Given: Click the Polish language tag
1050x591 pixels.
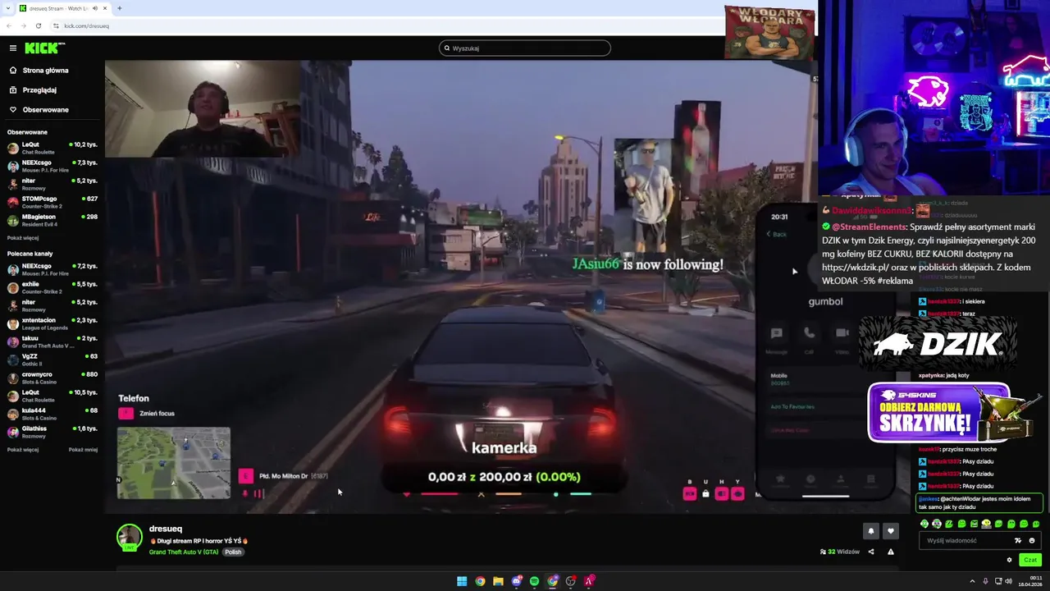Looking at the screenshot, I should (233, 552).
